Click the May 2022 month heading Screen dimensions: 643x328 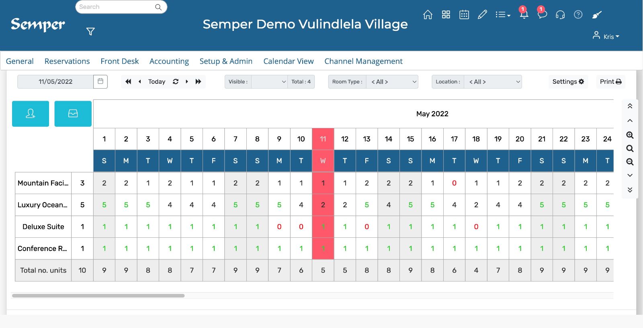(x=432, y=114)
